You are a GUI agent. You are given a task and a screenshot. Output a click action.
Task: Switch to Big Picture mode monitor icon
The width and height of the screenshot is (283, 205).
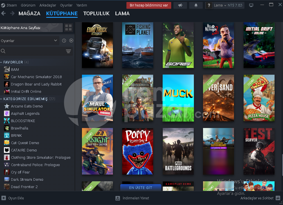pos(251,5)
